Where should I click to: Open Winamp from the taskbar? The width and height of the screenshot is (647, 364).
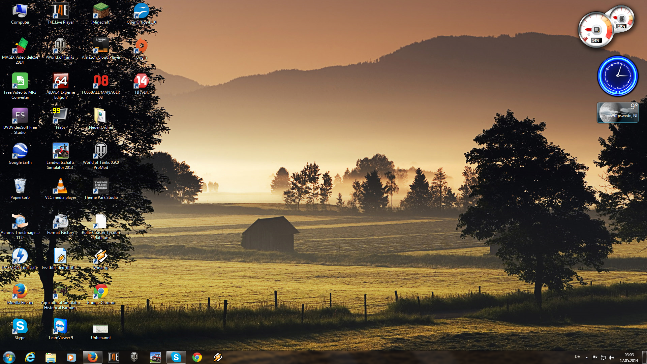(x=218, y=357)
